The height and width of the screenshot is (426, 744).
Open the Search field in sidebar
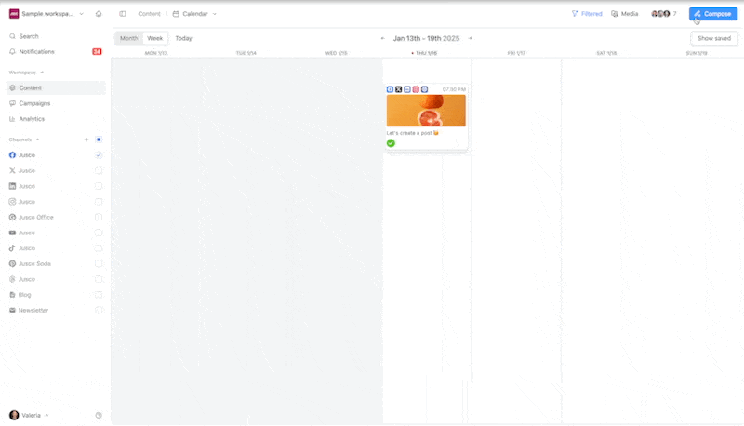tap(29, 36)
